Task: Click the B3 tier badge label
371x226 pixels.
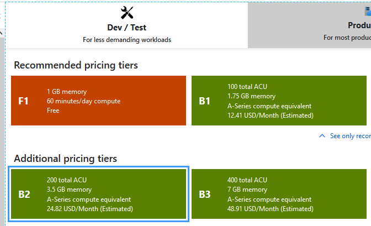Action: pos(204,195)
